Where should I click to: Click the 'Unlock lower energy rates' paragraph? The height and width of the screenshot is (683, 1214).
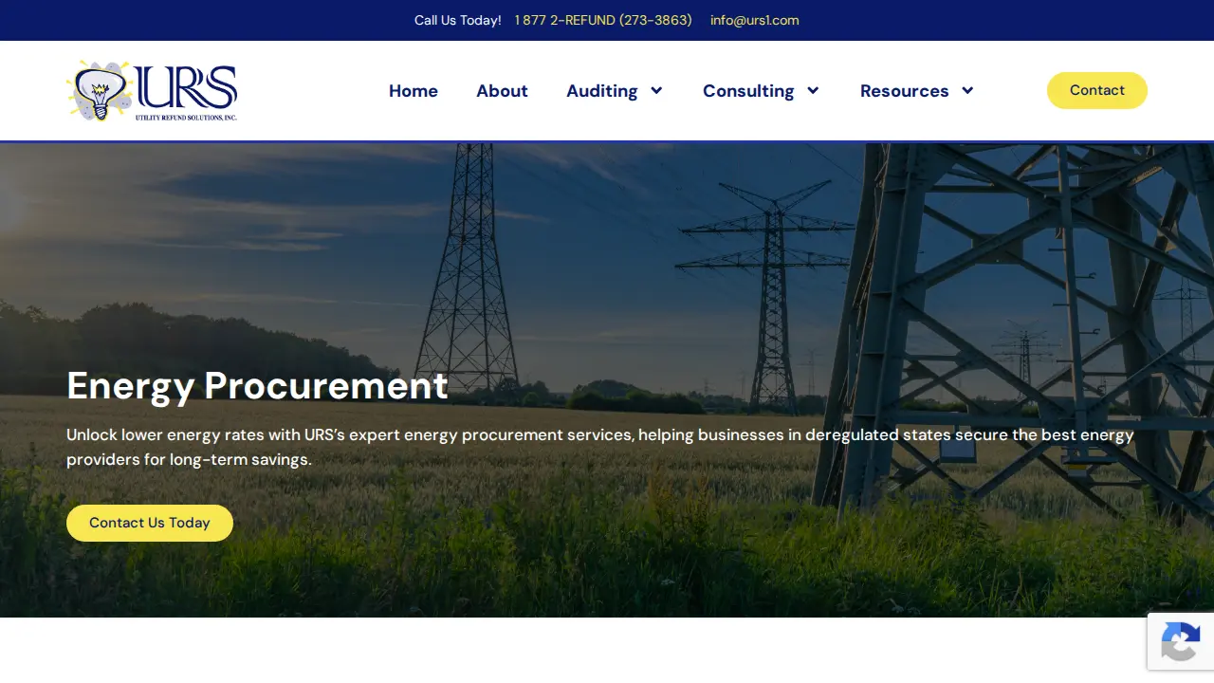pyautogui.click(x=600, y=447)
